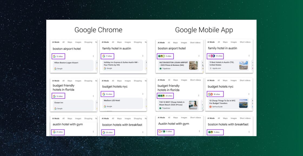Open three-dot menu in Mobile App boston airport hotel card
The width and height of the screenshot is (303, 156).
tap(199, 56)
